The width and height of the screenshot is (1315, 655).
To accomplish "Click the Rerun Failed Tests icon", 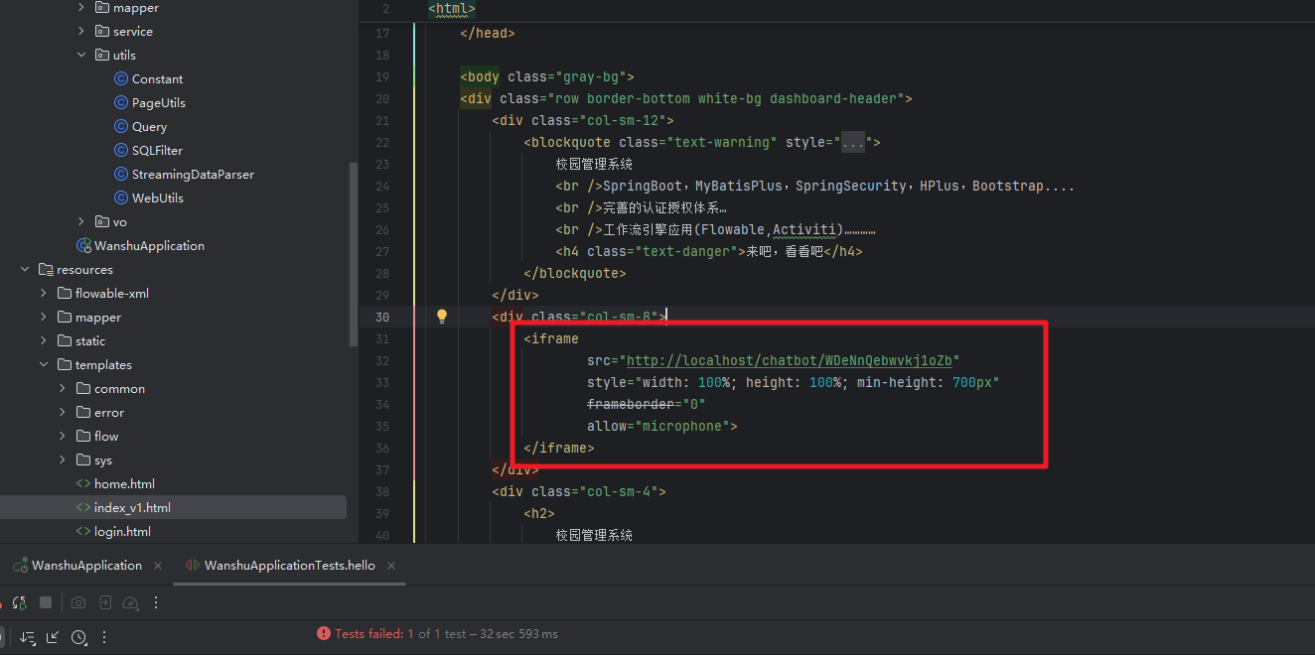I will tap(20, 602).
